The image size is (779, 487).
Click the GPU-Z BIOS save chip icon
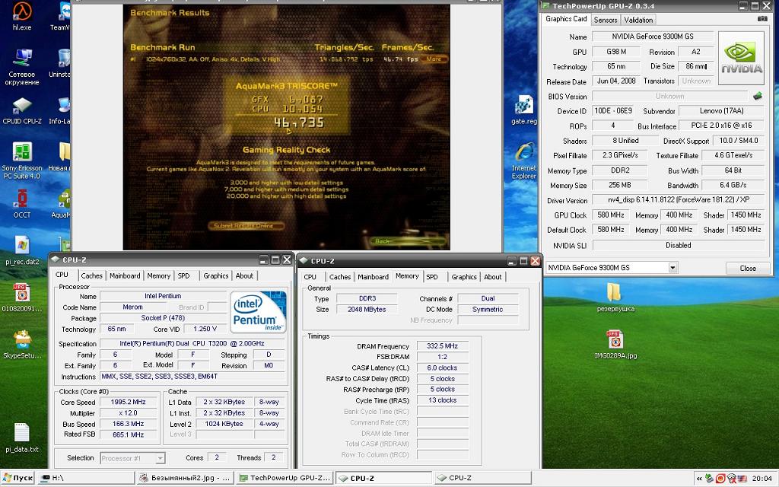(758, 96)
